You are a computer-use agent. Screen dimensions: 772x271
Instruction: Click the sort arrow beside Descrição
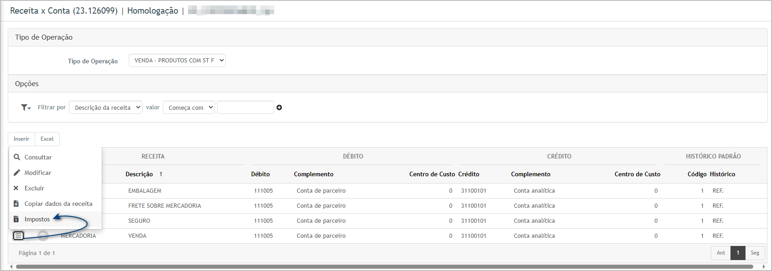pos(161,174)
